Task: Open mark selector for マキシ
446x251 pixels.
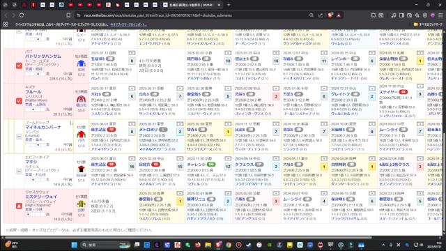Action: click(x=19, y=172)
